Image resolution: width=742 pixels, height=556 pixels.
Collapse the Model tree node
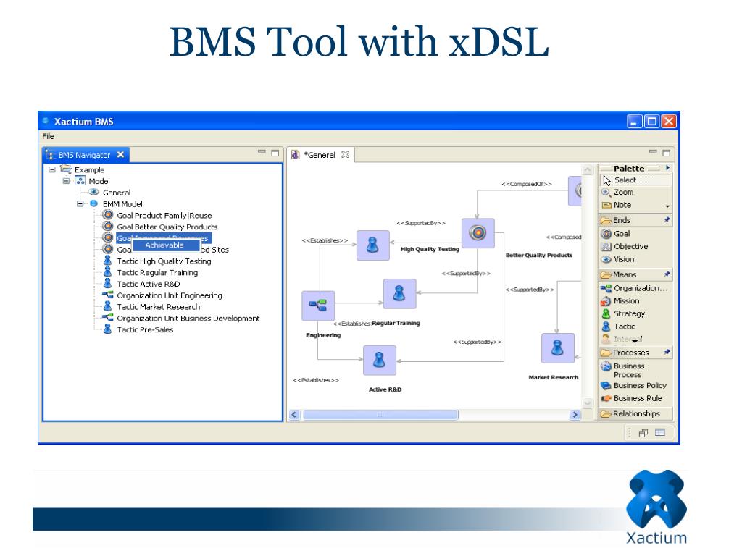66,180
